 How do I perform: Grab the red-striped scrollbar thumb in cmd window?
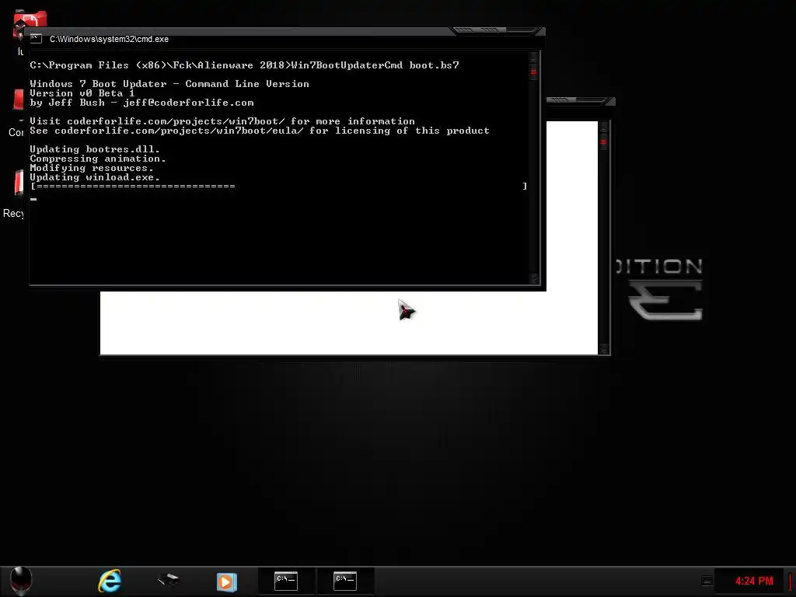point(533,72)
